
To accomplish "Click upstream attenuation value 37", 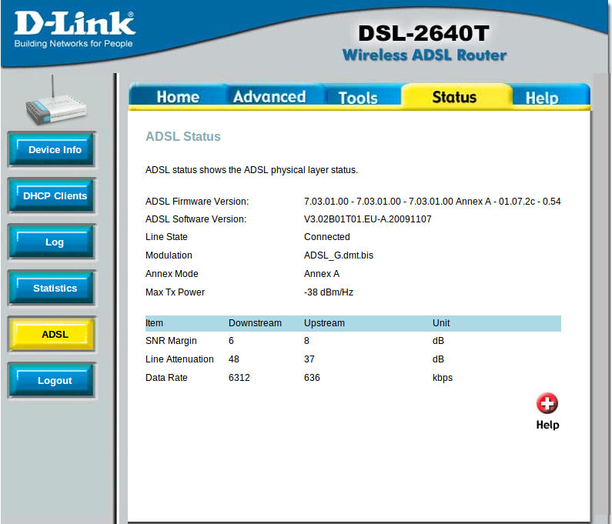I will point(309,359).
